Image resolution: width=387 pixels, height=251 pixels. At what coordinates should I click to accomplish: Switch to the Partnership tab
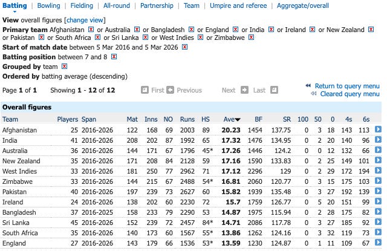pos(157,5)
